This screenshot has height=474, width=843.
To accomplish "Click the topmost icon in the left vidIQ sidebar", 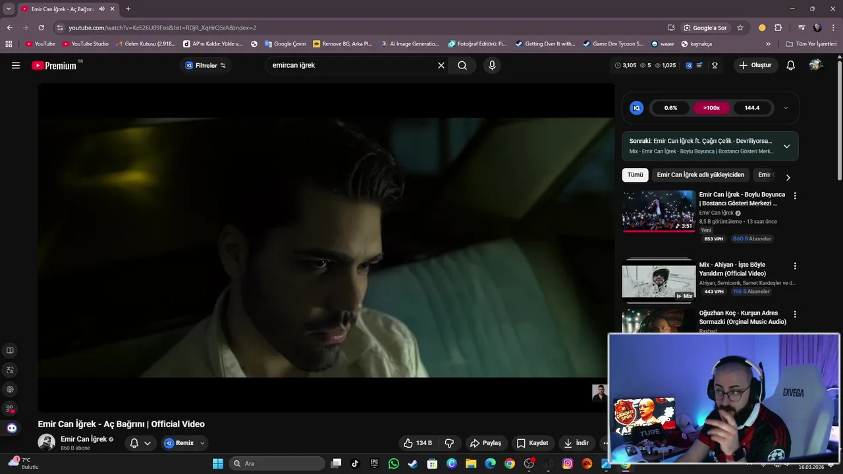I will 10,351.
